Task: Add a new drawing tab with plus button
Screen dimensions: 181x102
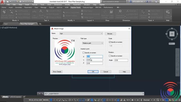Action: pyautogui.click(x=40, y=24)
